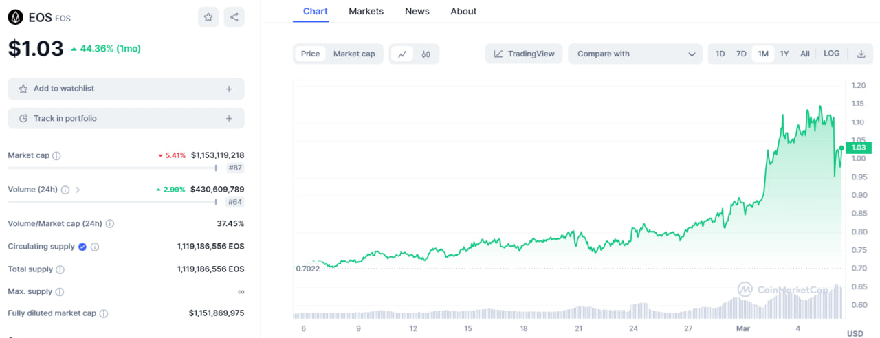Select the 7D time range
Viewport: 880px width, 338px height.
coord(741,54)
